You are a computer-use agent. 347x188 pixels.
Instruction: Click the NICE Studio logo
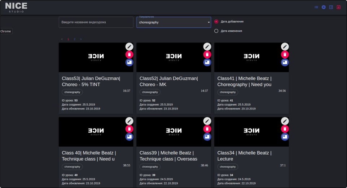tap(16, 7)
